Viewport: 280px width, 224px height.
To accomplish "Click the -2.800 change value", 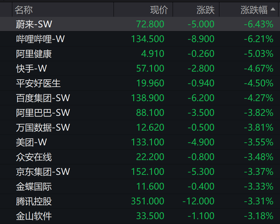I will coord(201,69).
